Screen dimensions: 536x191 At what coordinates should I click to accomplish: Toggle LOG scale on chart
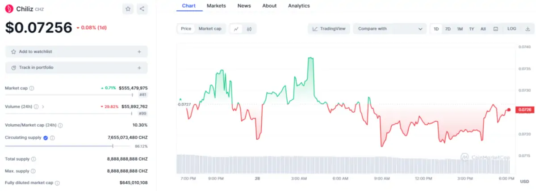[512, 29]
